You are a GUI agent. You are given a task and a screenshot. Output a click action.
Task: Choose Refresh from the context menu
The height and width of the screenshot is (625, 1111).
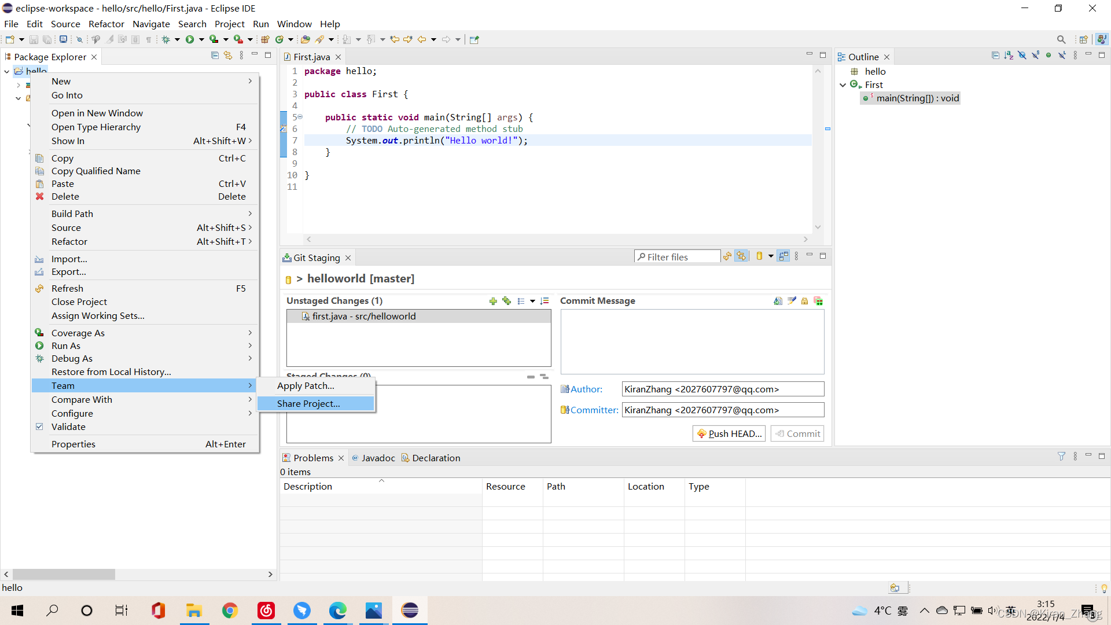(x=145, y=288)
